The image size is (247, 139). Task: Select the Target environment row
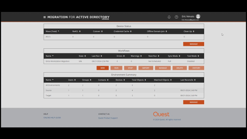point(124,95)
